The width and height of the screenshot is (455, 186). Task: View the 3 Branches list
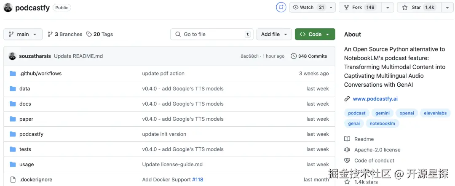click(65, 35)
